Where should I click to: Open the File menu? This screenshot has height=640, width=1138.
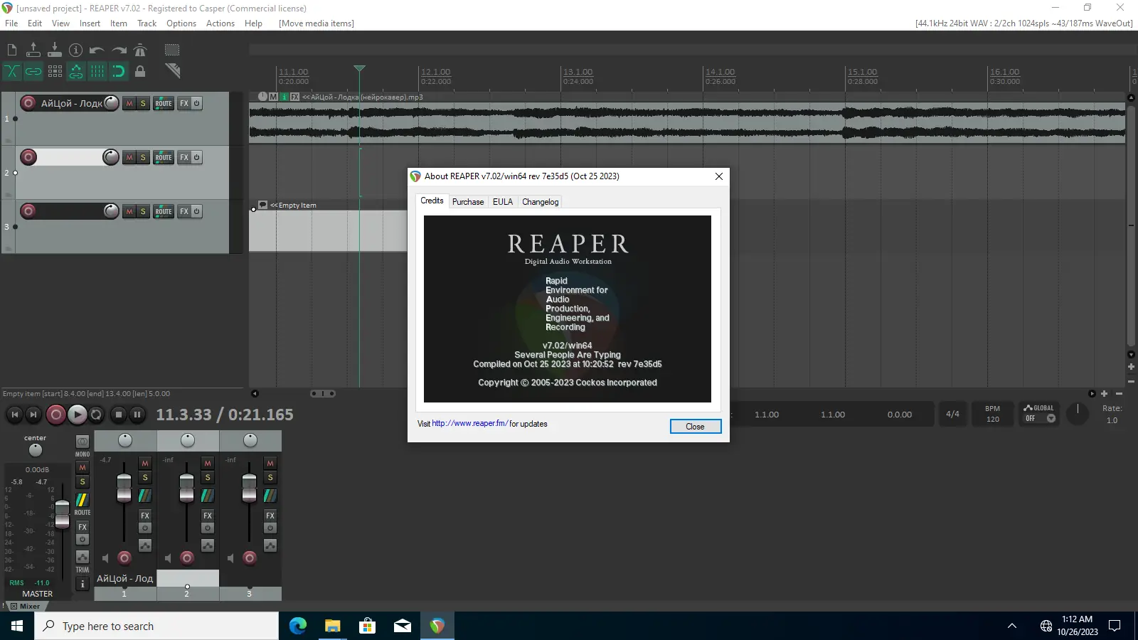point(11,23)
